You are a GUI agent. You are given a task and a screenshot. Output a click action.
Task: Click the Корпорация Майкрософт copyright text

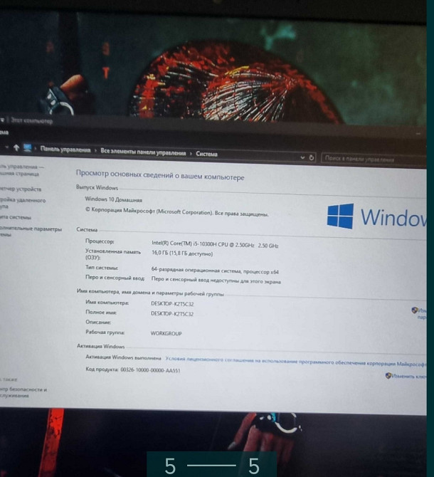[176, 211]
